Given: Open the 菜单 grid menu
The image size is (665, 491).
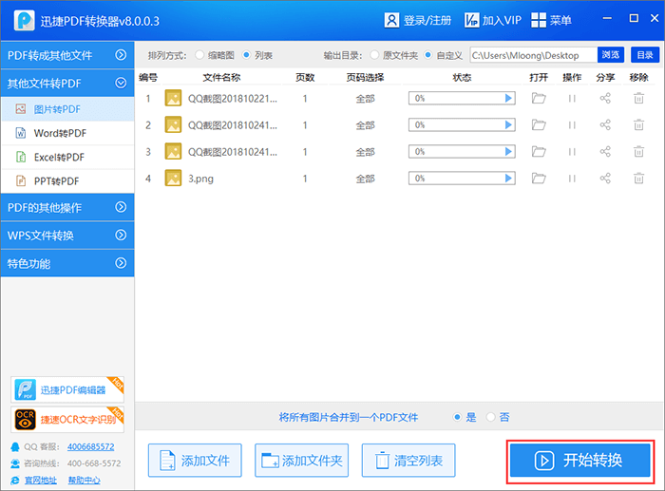Looking at the screenshot, I should point(551,20).
